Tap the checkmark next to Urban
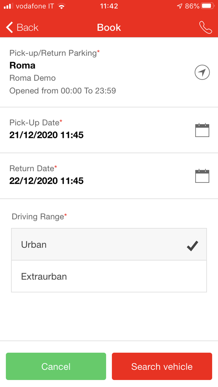The image size is (218, 387). coord(192,245)
